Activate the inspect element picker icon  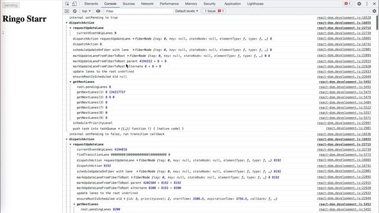67,4
